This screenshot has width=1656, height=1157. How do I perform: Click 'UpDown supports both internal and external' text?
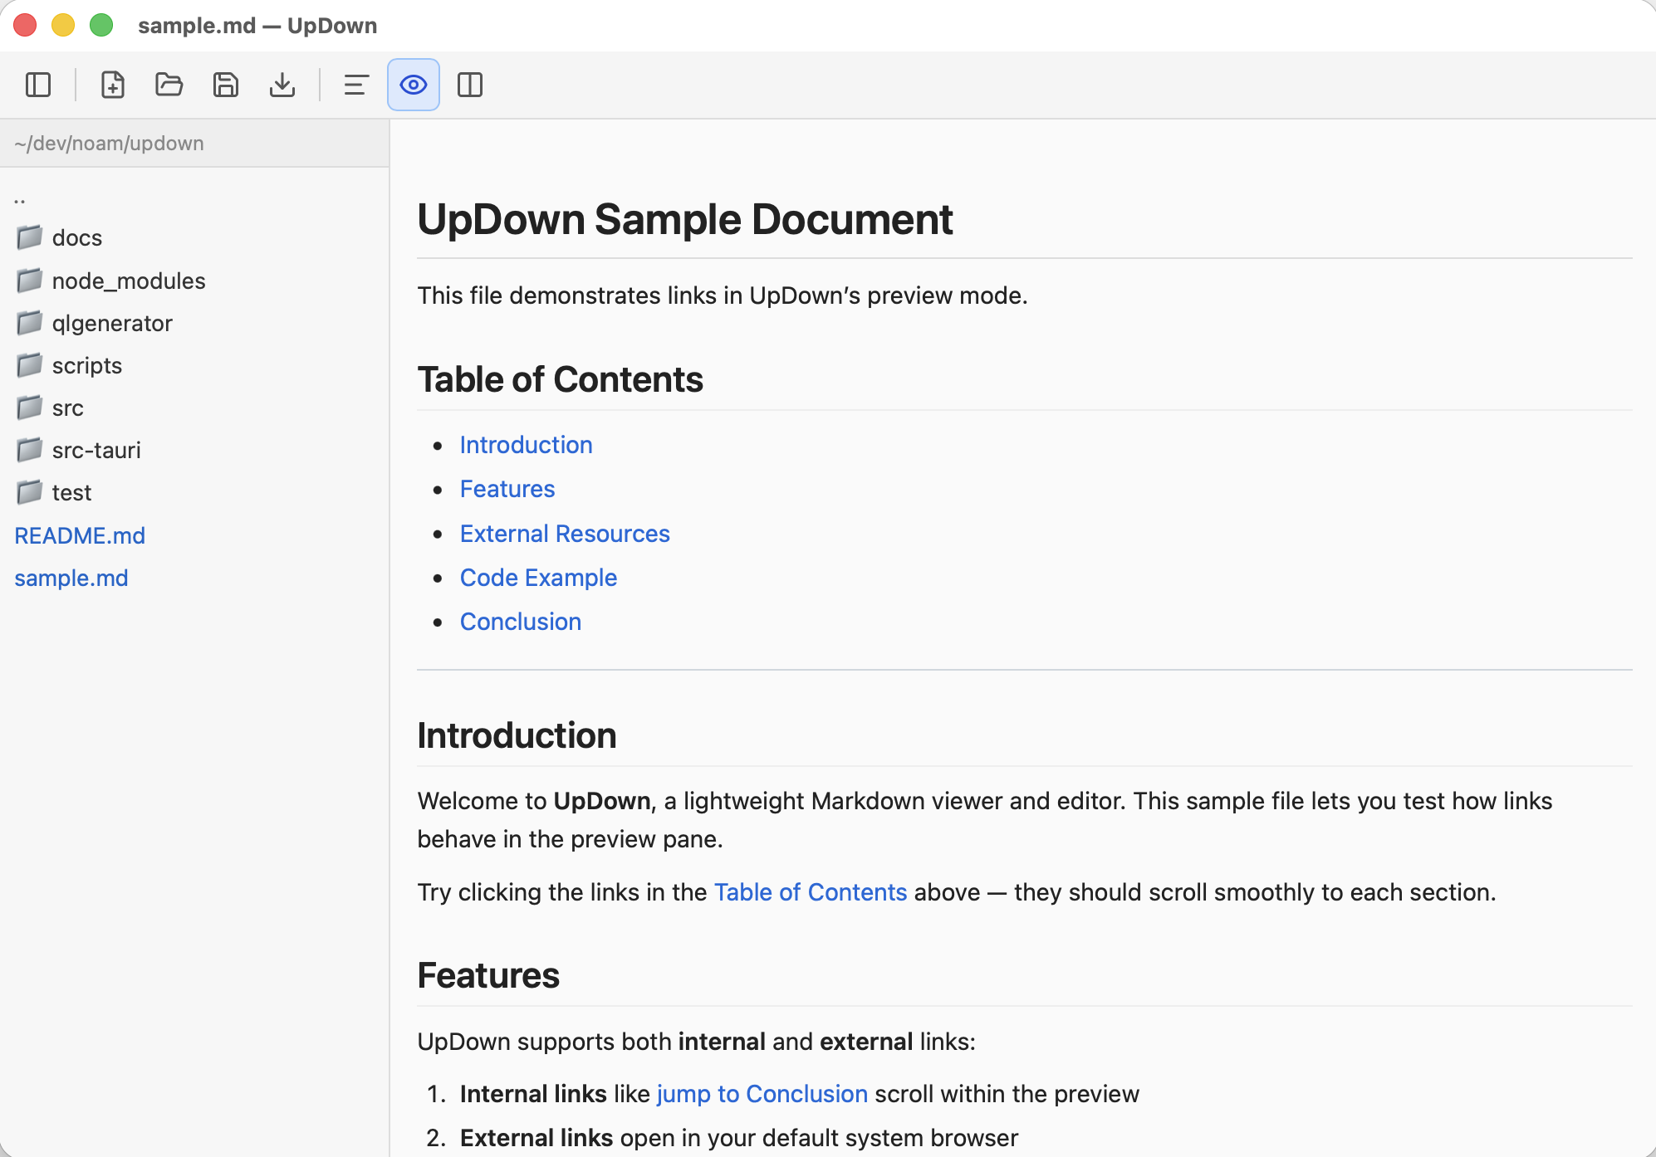[697, 1042]
